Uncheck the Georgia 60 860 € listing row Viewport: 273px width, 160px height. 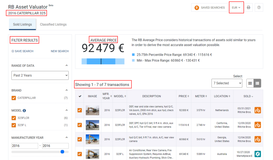(x=79, y=139)
